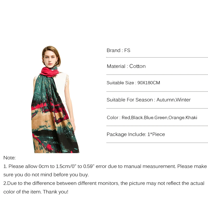Image resolution: width=208 pixels, height=208 pixels.
Task: Click the divider below Package Include
Action: 157,143
